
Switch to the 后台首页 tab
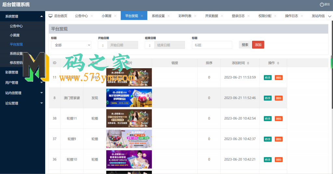pos(60,16)
